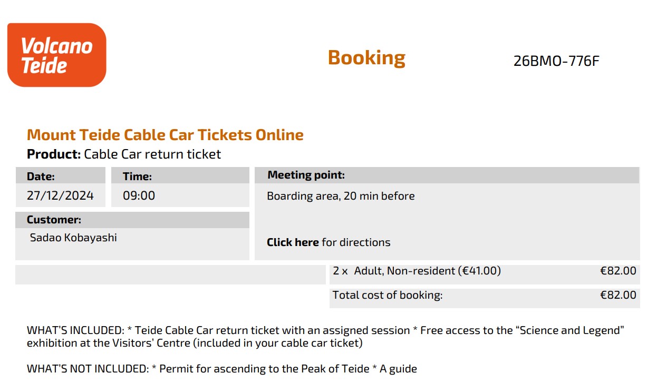Select the Booking heading text
Viewport: 657px width, 383px height.
(x=366, y=57)
